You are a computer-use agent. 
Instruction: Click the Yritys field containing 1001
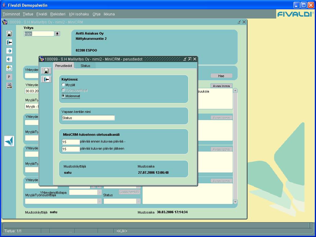[x=39, y=34]
